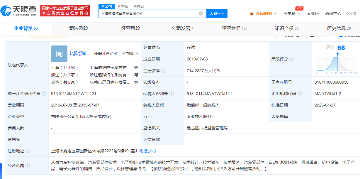Viewport: 360px width, 179px height.
Task: Click 等 in the 其他 row
Action: (x=136, y=82)
